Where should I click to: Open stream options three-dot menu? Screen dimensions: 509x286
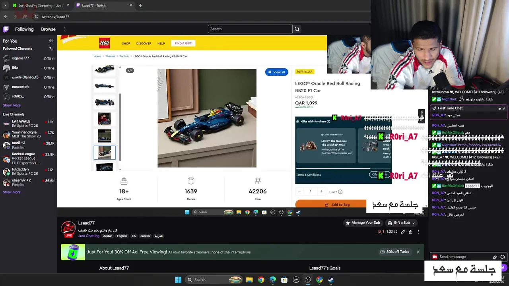[x=418, y=232]
